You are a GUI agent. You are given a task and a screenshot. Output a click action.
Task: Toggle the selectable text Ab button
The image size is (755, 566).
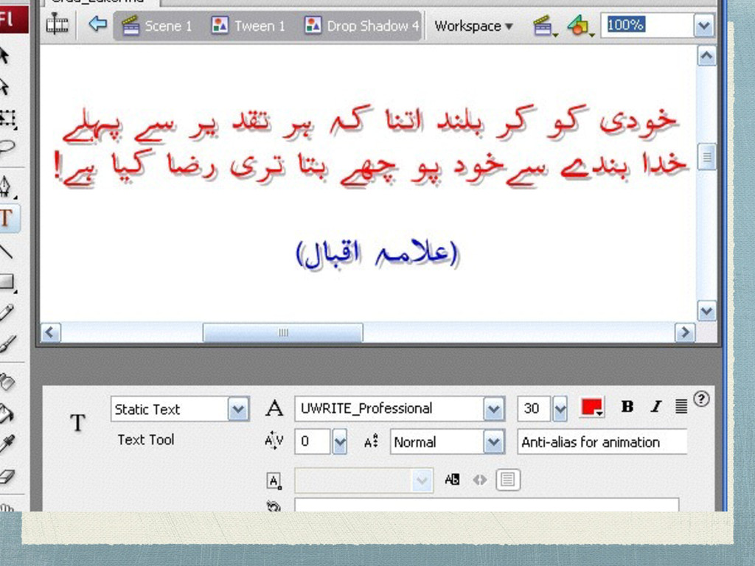pyautogui.click(x=452, y=479)
